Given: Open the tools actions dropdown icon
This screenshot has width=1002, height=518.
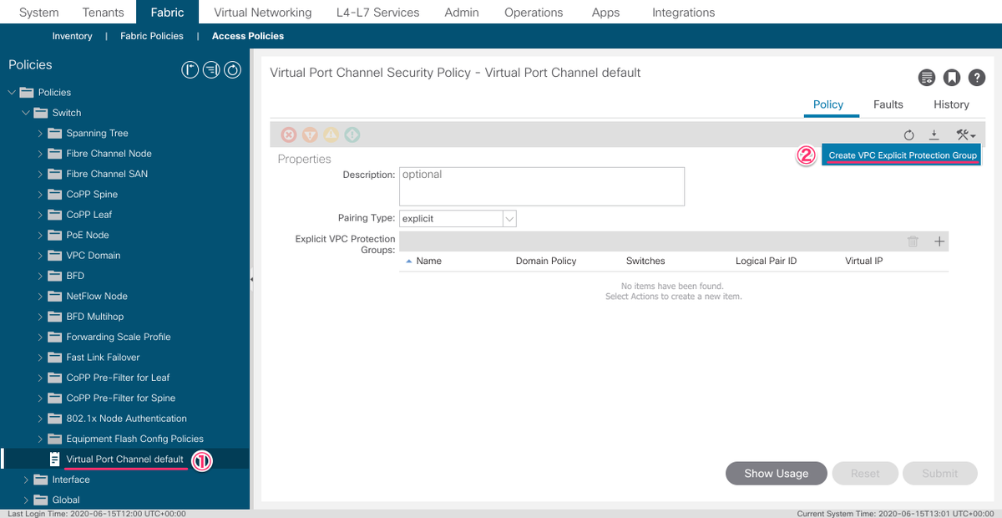Looking at the screenshot, I should point(965,135).
